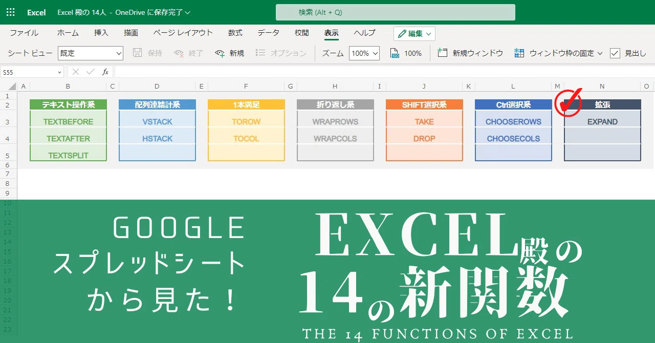Viewport: 655px width, 343px height.
Task: Cancel entry with the X icon
Action: (x=76, y=72)
